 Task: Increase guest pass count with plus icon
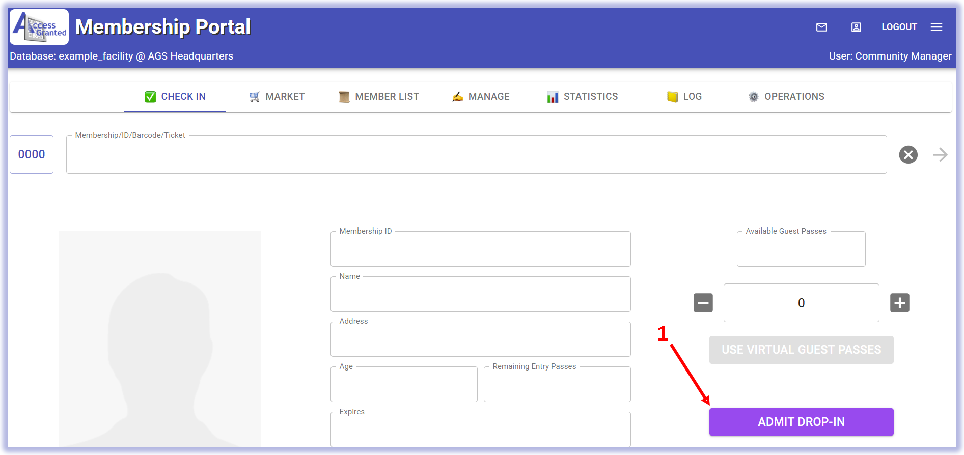coord(899,303)
